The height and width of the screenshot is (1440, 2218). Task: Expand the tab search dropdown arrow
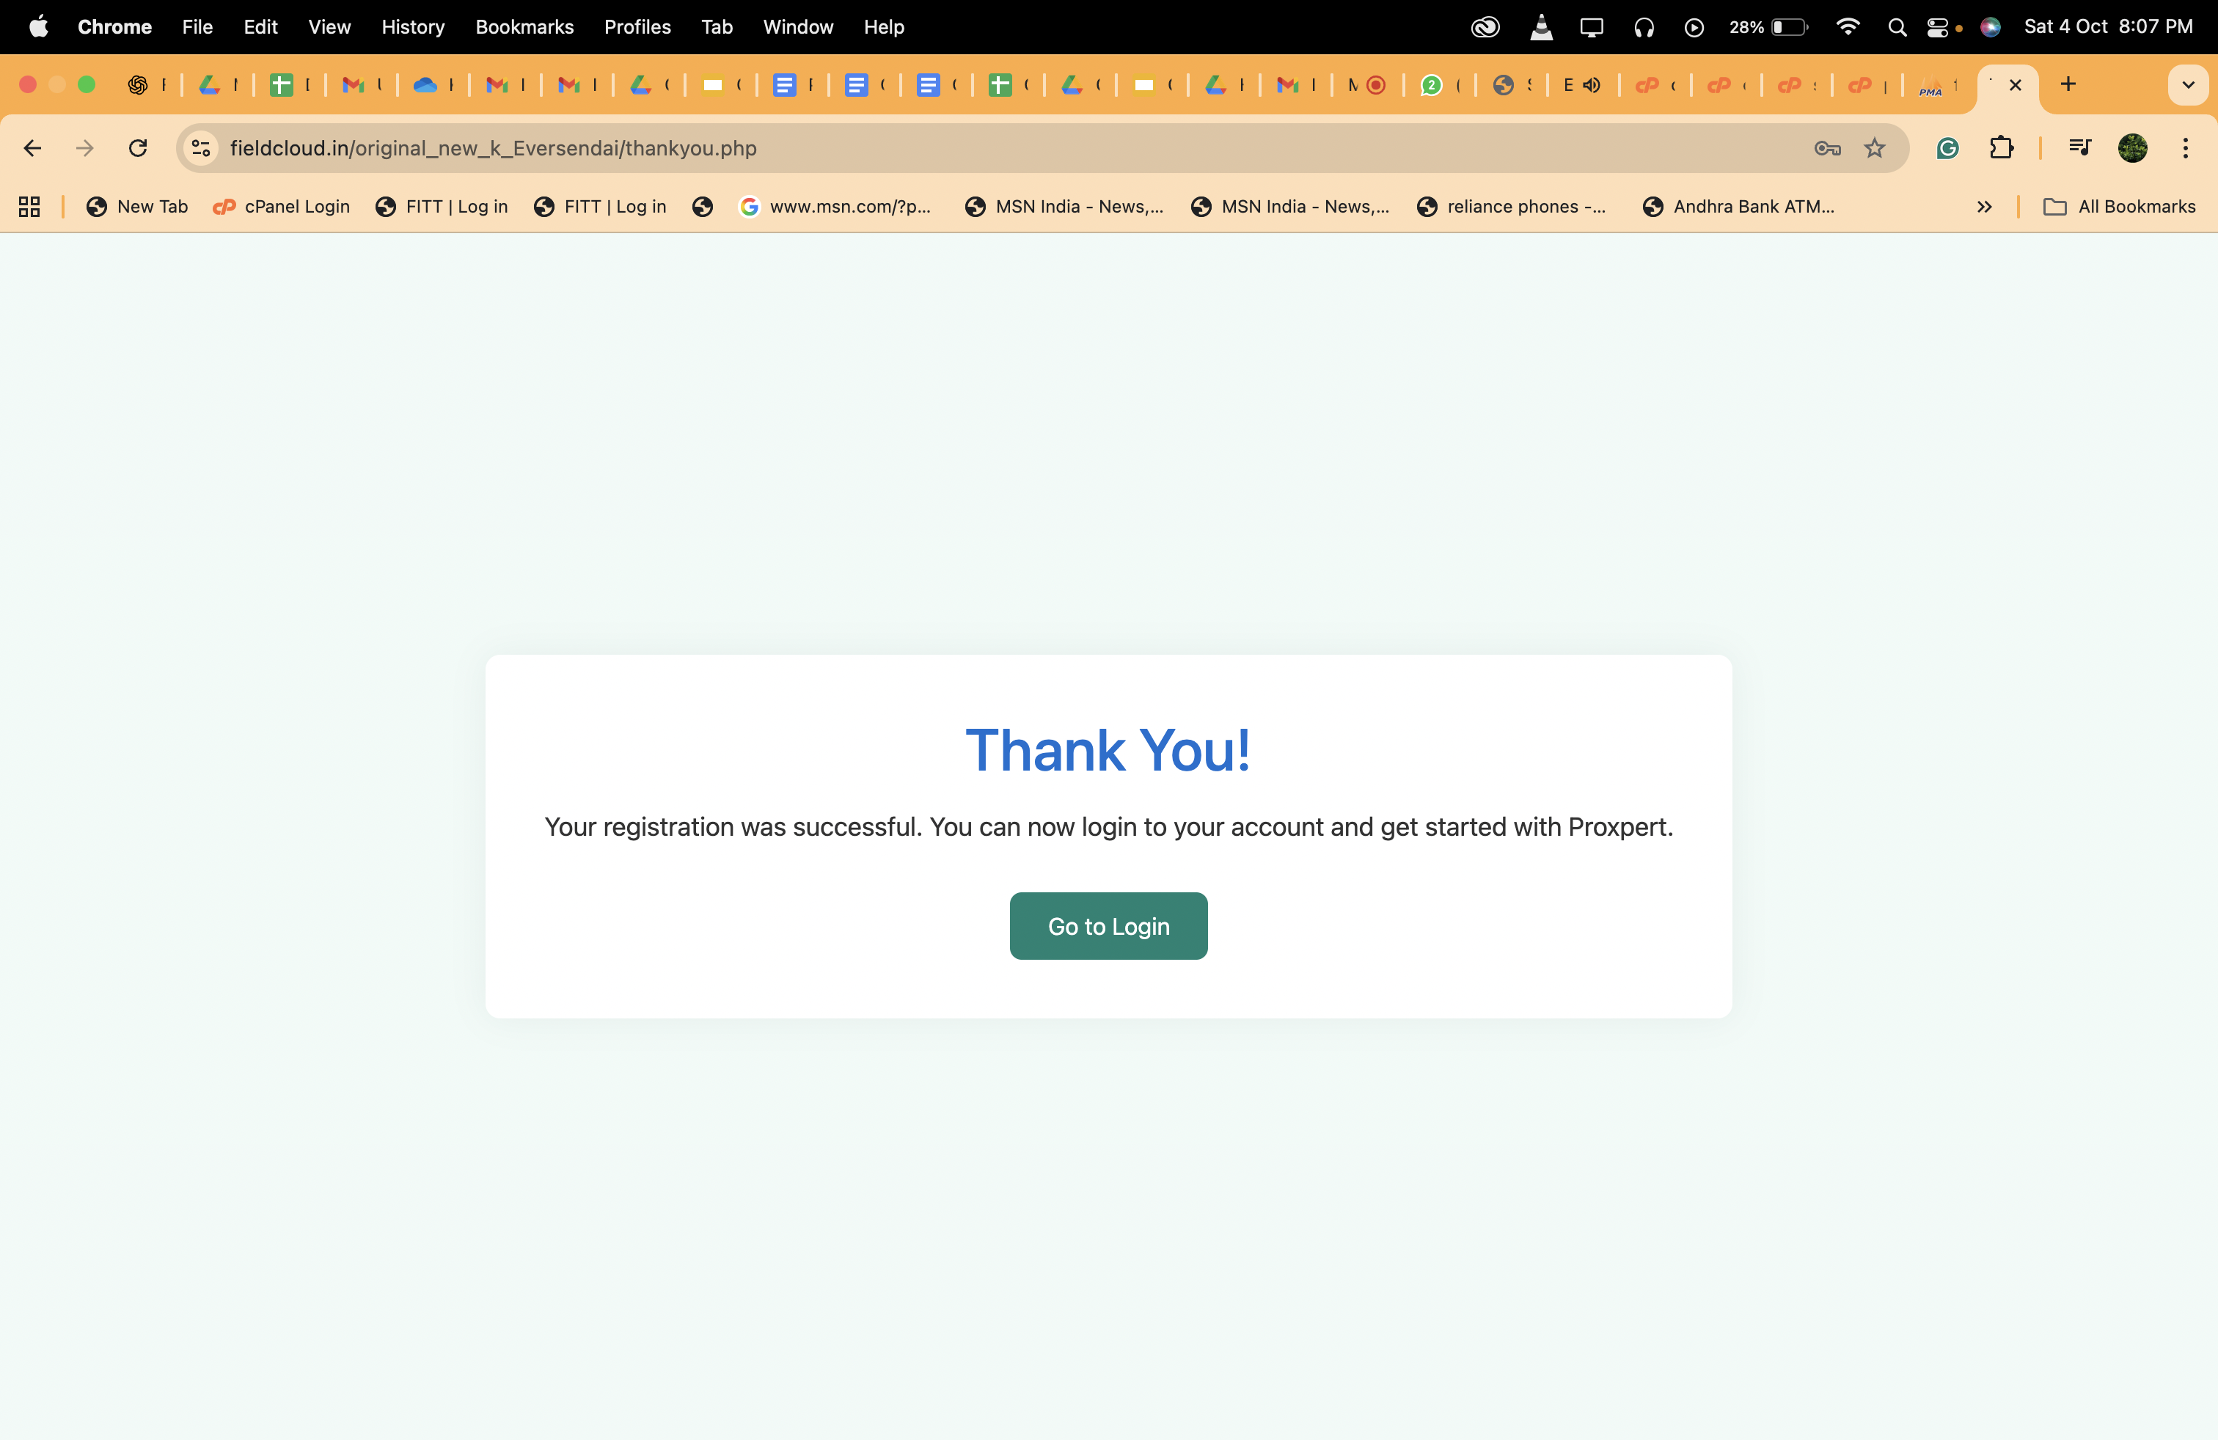pyautogui.click(x=2187, y=85)
